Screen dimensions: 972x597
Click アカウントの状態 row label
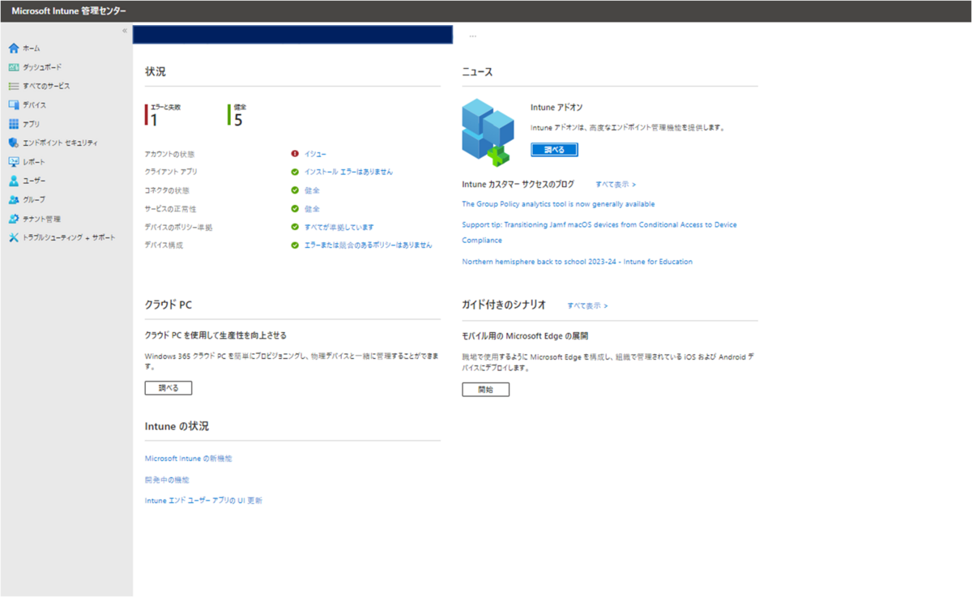pyautogui.click(x=169, y=153)
